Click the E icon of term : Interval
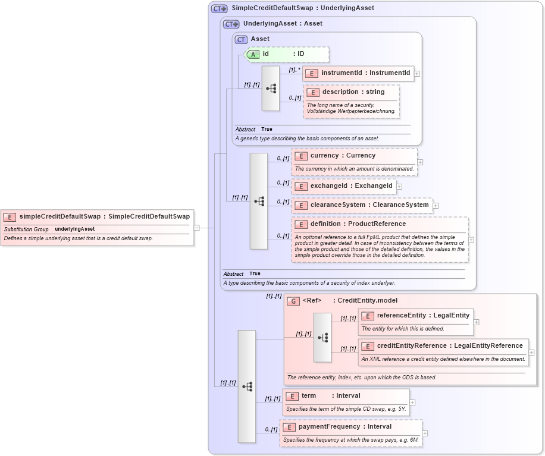545x456 pixels. click(292, 395)
